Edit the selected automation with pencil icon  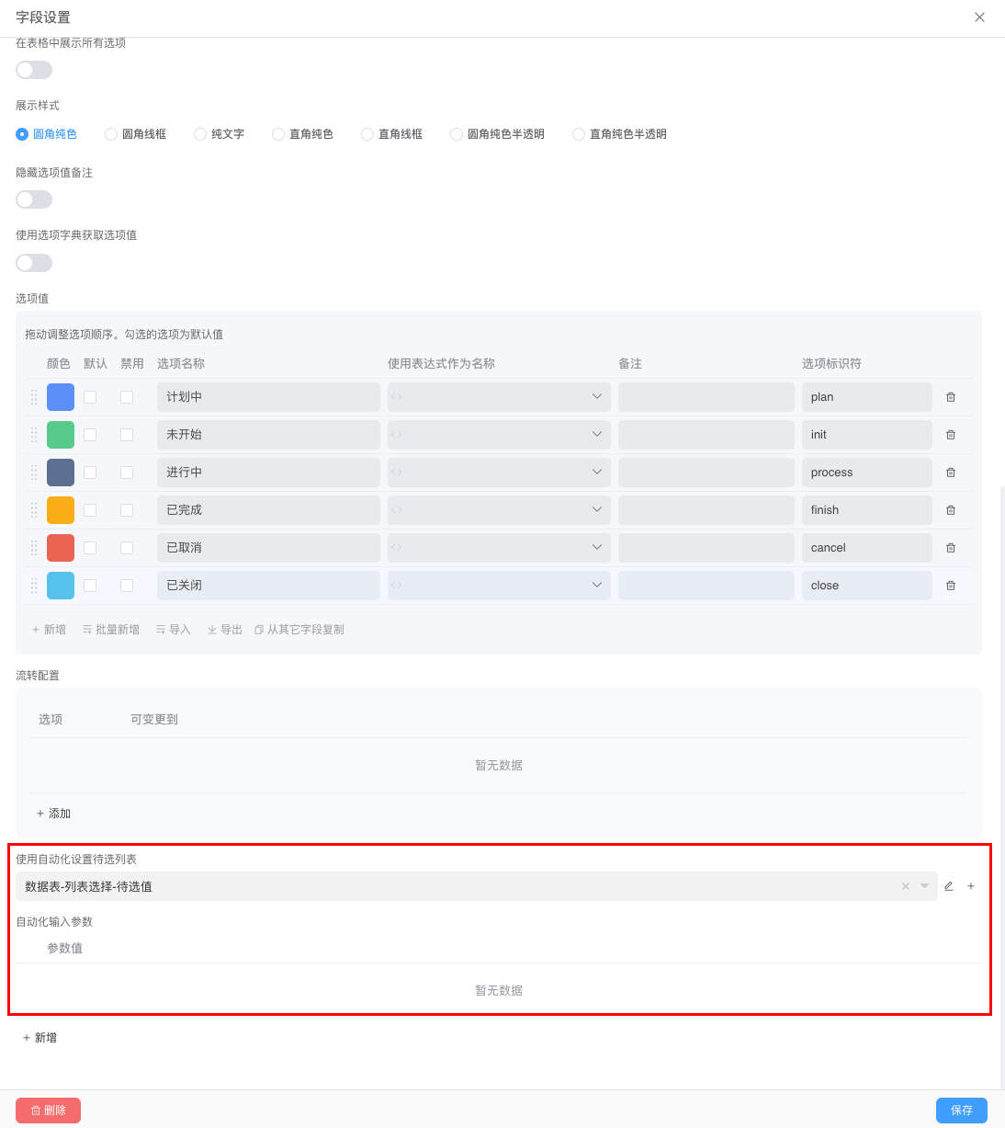click(x=948, y=885)
